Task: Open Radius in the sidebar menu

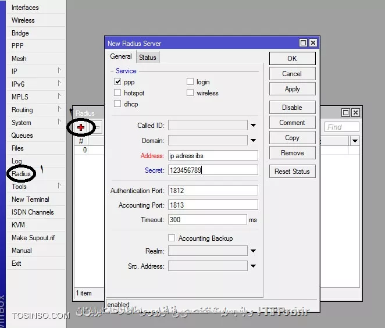Action: (21, 174)
